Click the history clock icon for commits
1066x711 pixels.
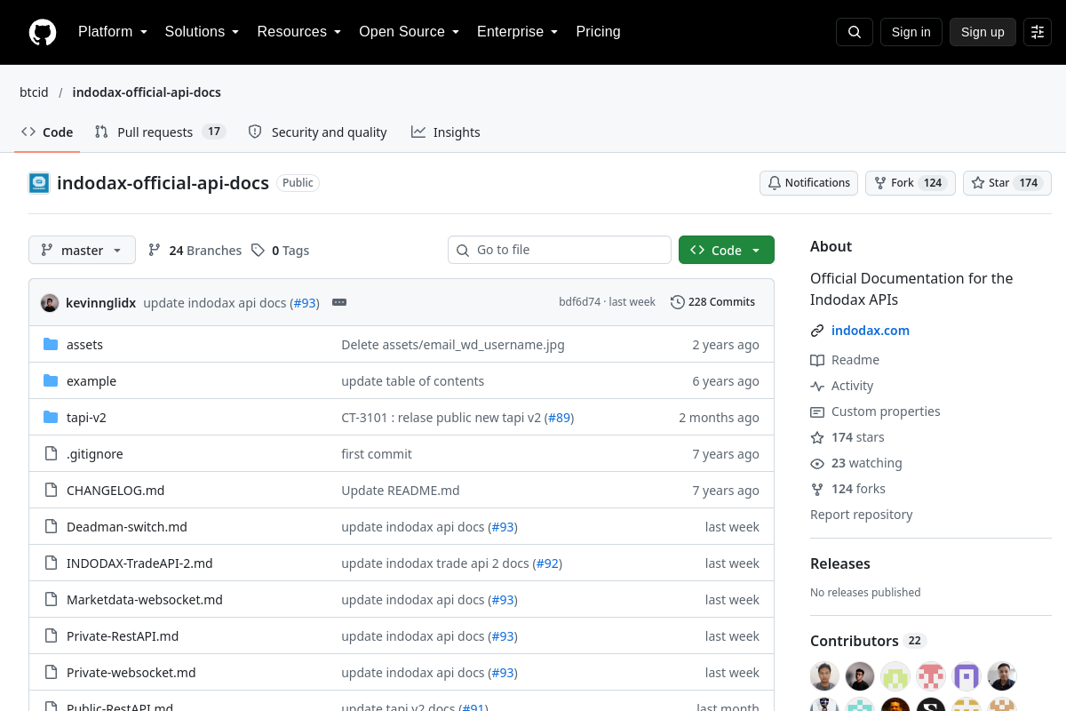pos(678,302)
